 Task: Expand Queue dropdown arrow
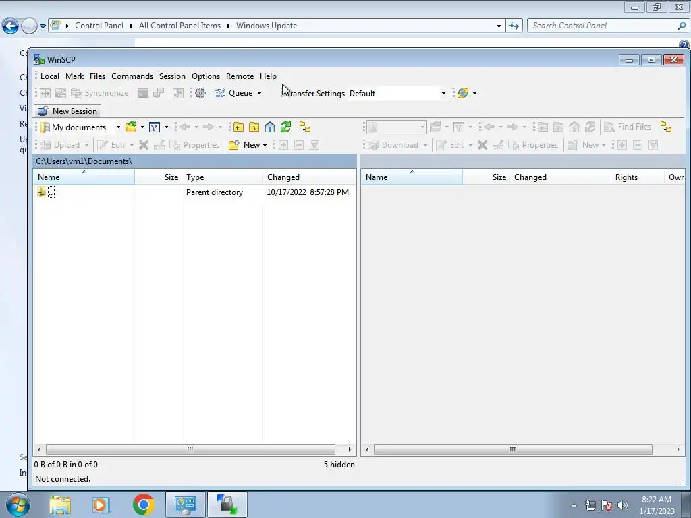coord(259,93)
